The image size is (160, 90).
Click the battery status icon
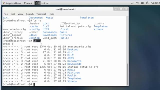coord(147,3)
